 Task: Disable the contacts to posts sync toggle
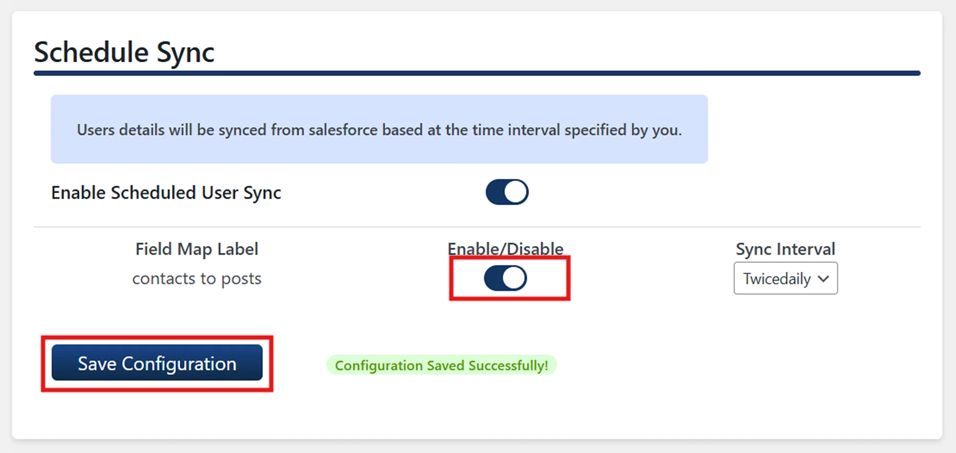coord(505,278)
